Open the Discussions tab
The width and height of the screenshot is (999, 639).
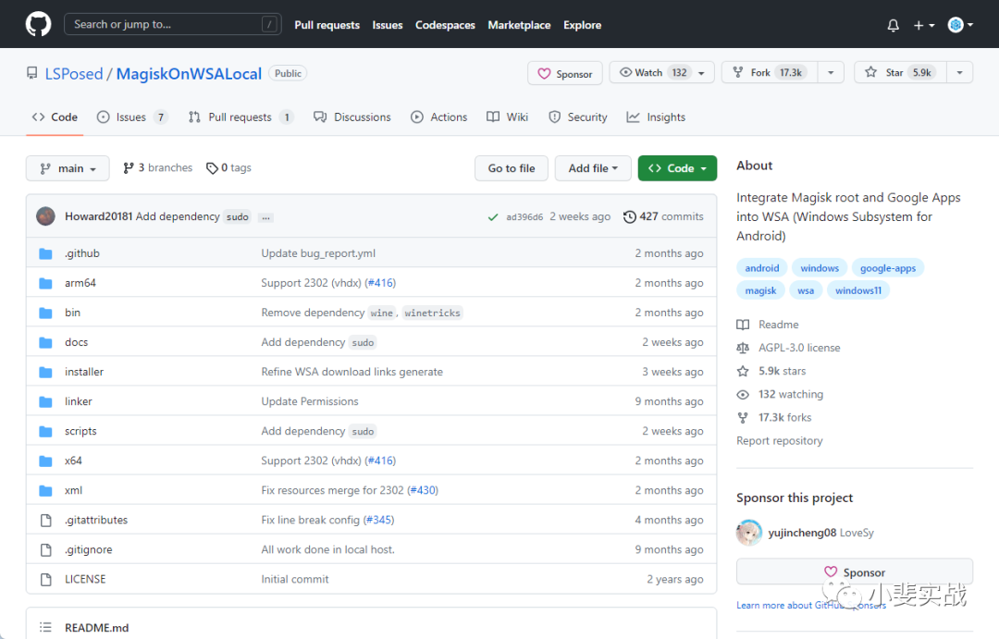352,117
